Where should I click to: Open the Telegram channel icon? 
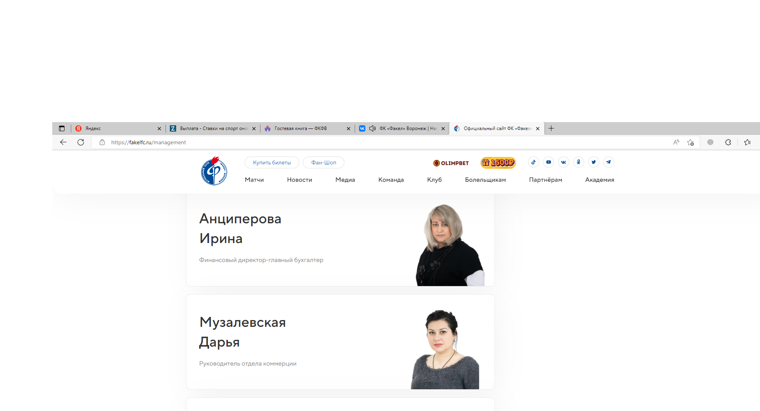[608, 162]
